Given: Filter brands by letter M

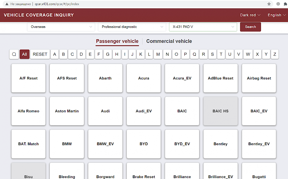Looking at the screenshot, I should [x=158, y=54].
